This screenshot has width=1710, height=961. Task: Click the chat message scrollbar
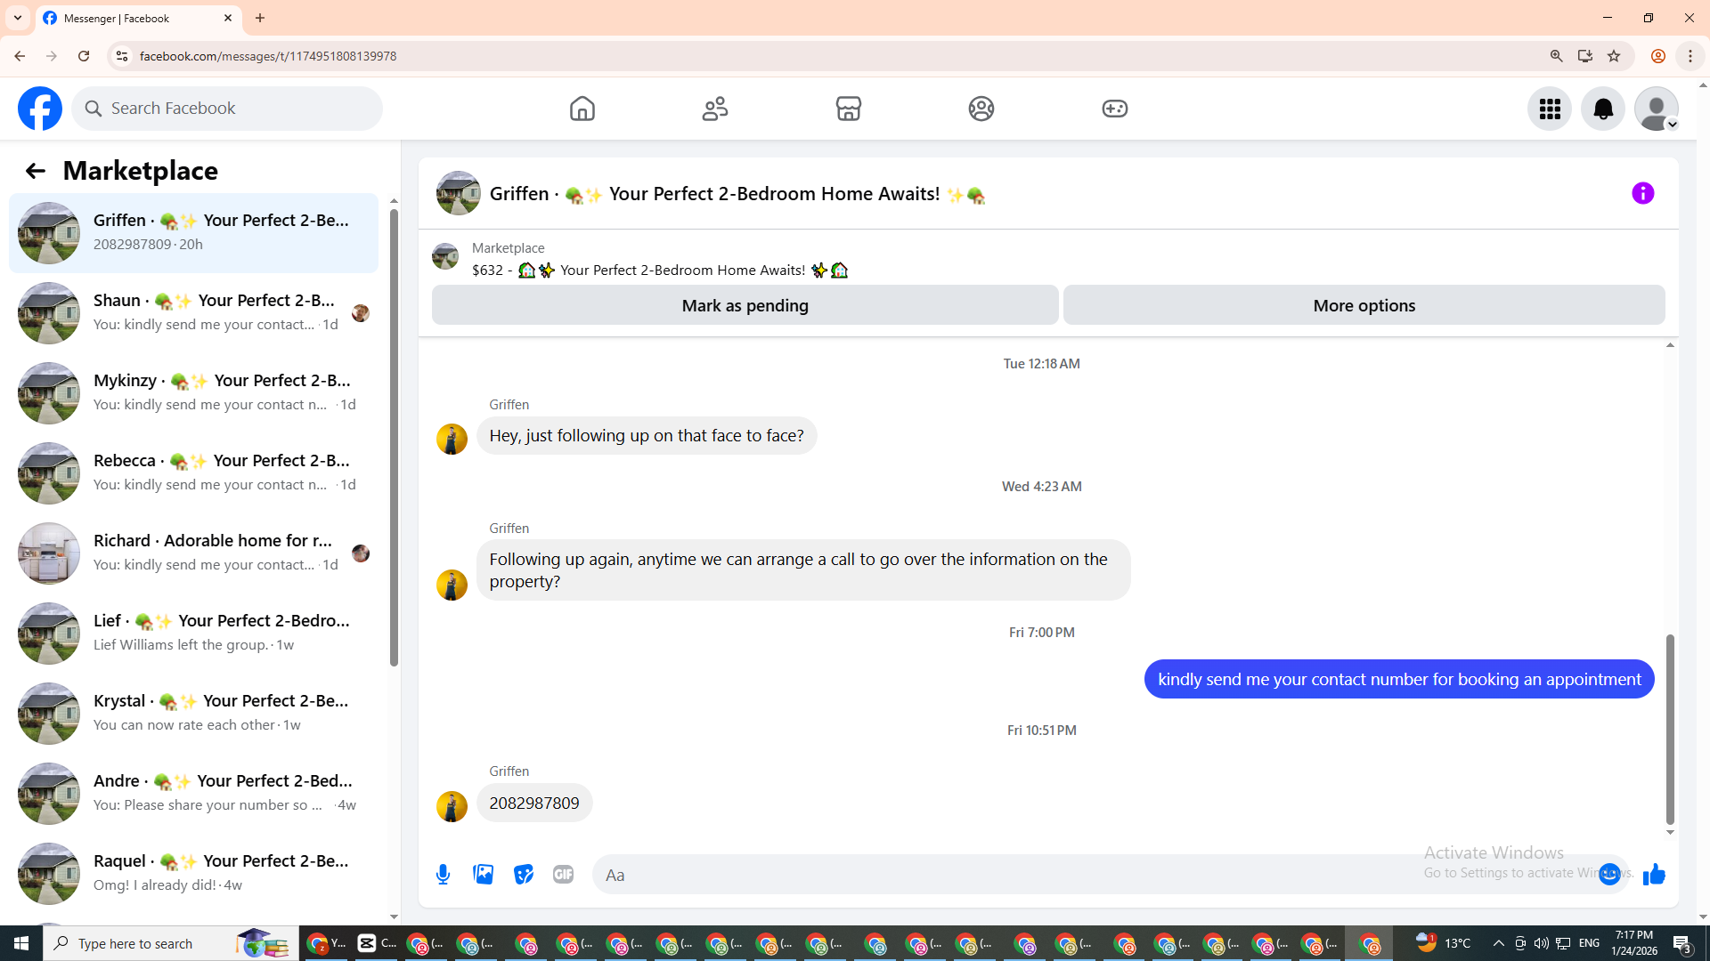(x=1670, y=730)
